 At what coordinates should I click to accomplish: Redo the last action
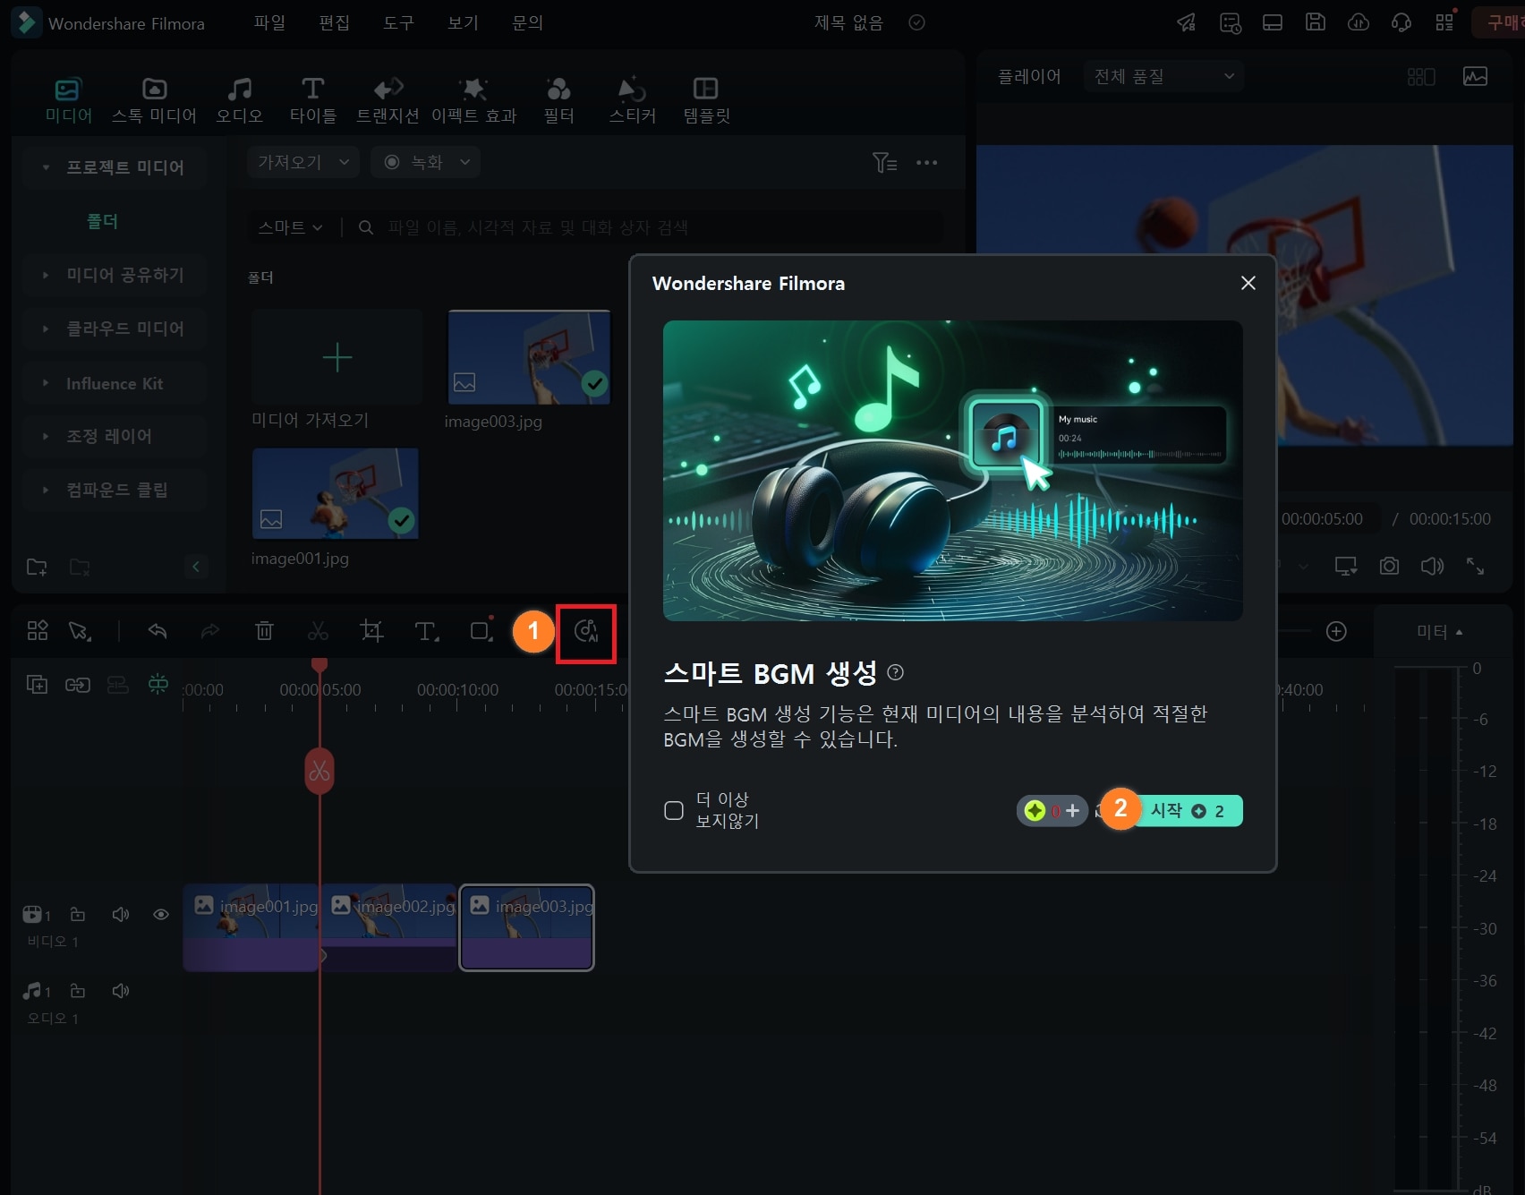click(x=210, y=631)
